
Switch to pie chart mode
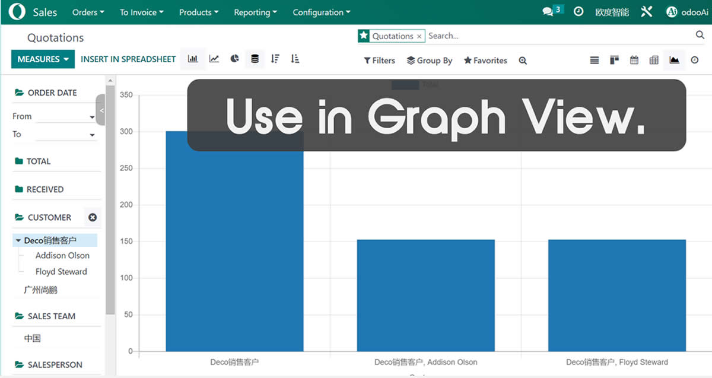pyautogui.click(x=235, y=59)
